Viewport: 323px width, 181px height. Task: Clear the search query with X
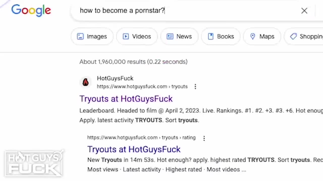click(x=304, y=11)
